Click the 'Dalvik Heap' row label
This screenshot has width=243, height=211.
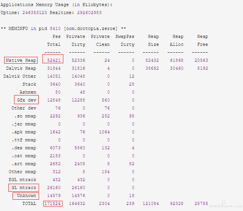pyautogui.click(x=21, y=68)
